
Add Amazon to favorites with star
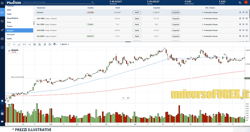(240, 12)
